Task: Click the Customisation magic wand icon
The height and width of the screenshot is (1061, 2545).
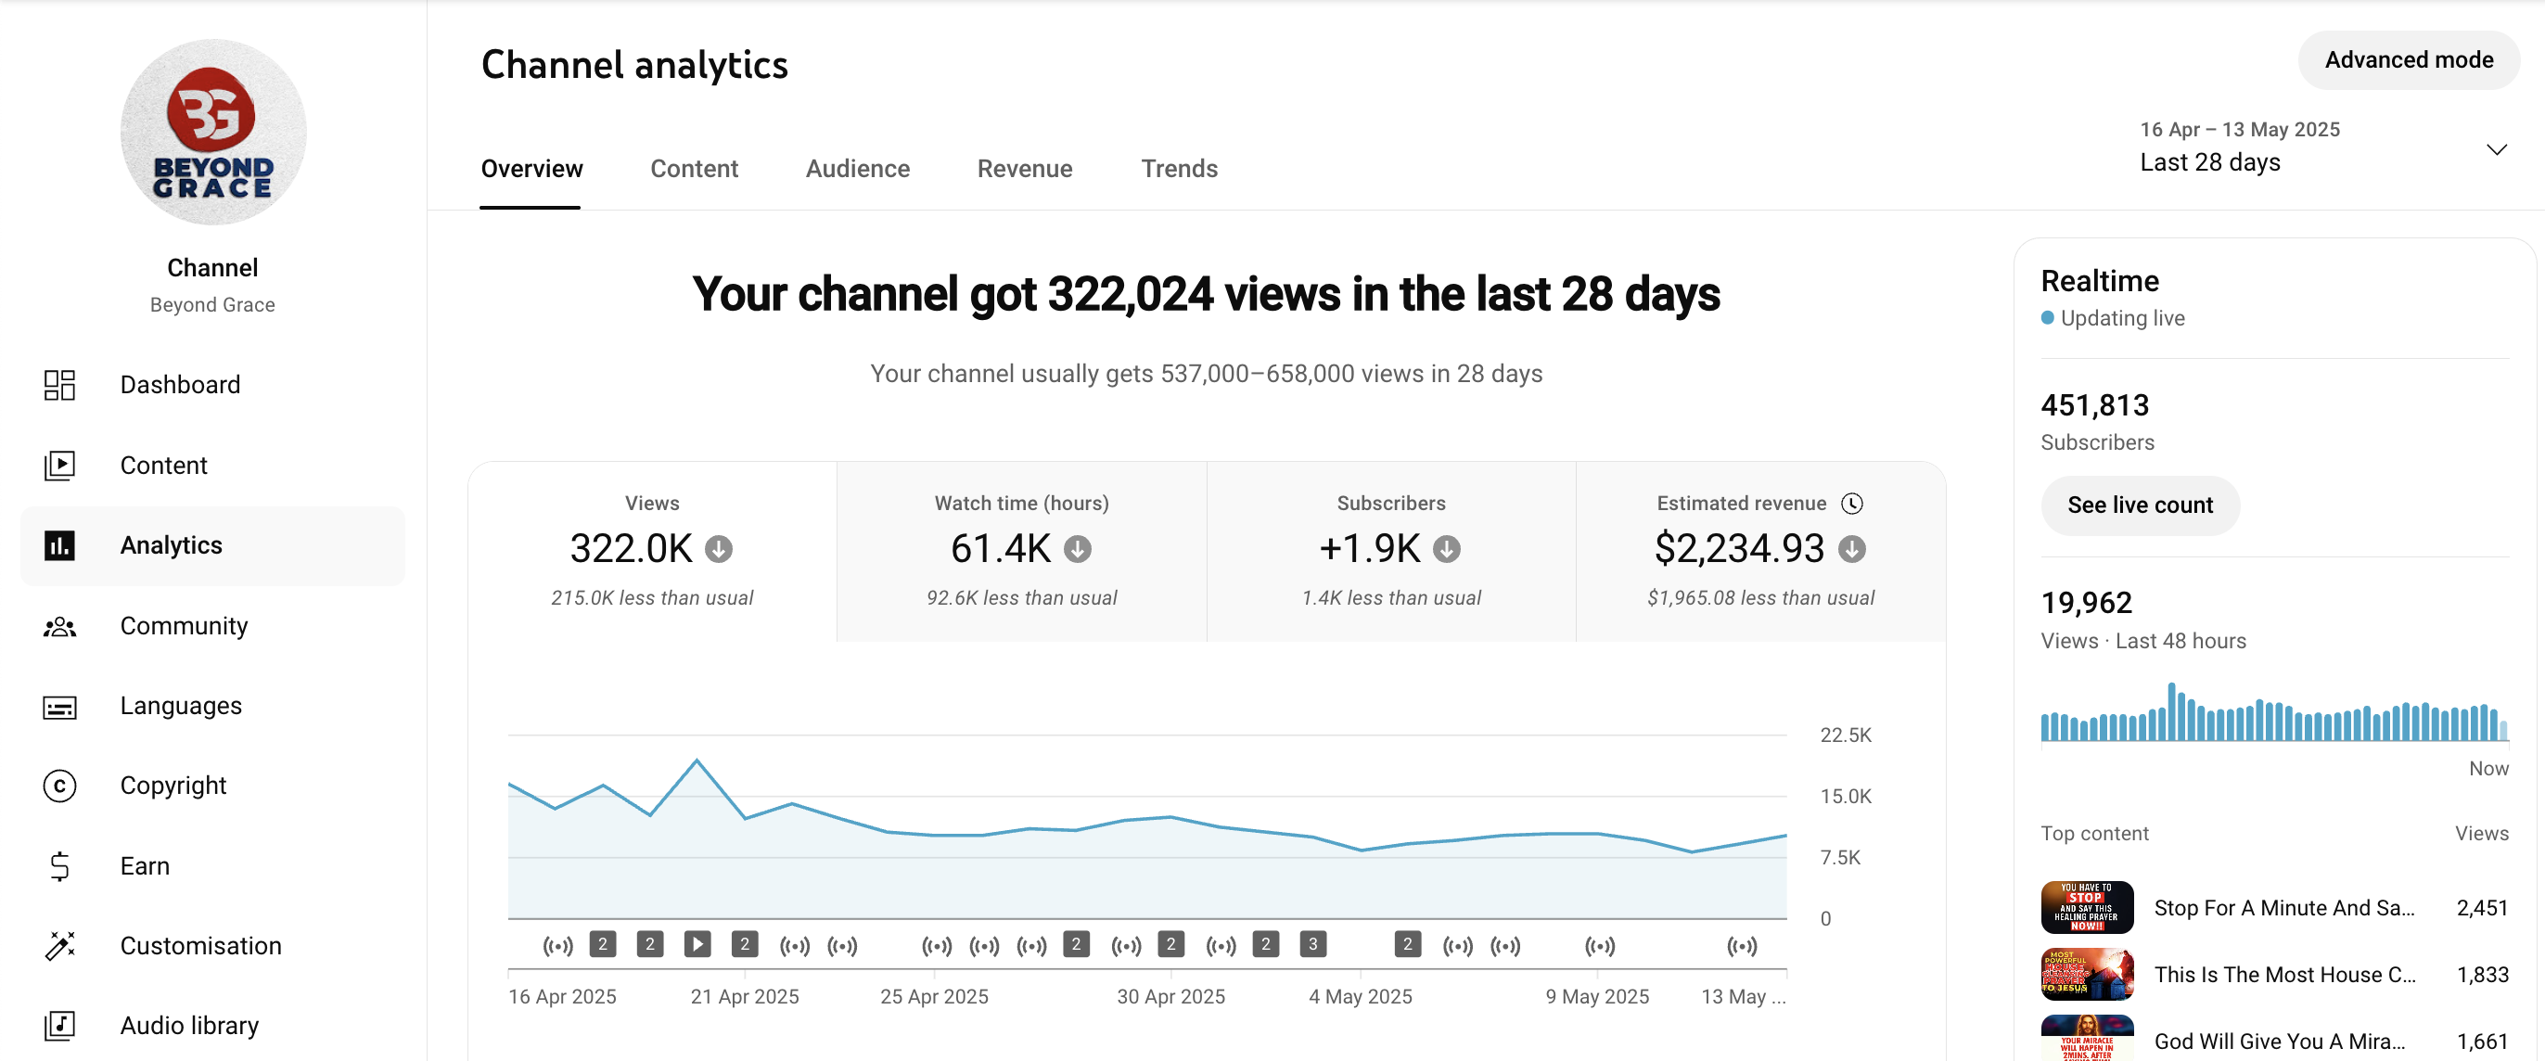Action: pyautogui.click(x=59, y=945)
